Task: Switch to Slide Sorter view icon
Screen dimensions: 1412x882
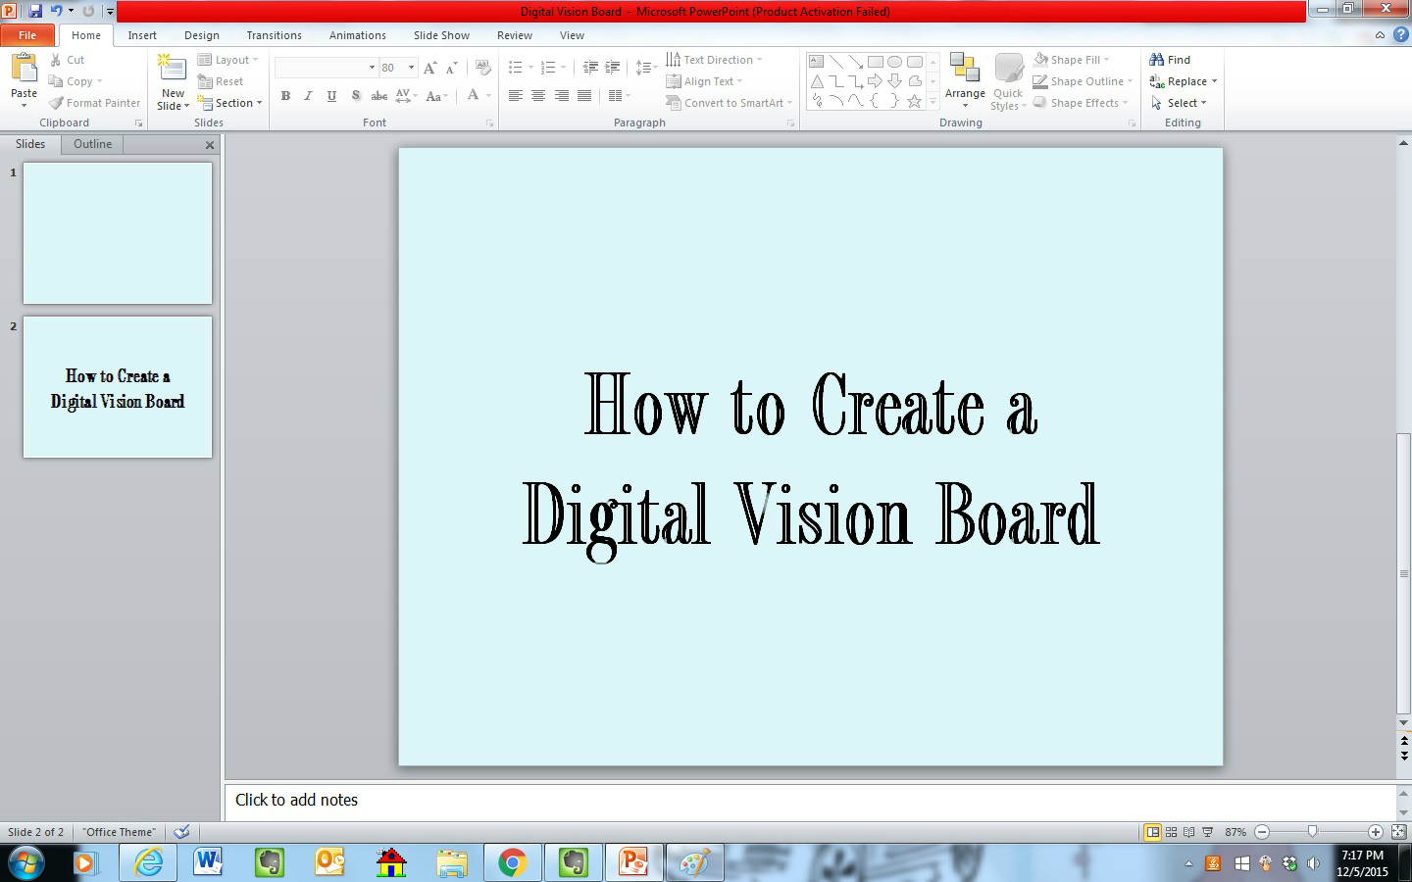Action: pyautogui.click(x=1171, y=832)
